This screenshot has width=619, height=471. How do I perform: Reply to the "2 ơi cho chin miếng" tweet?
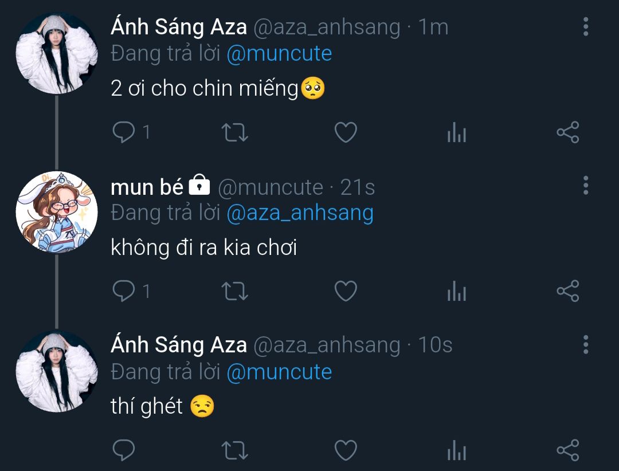(123, 132)
